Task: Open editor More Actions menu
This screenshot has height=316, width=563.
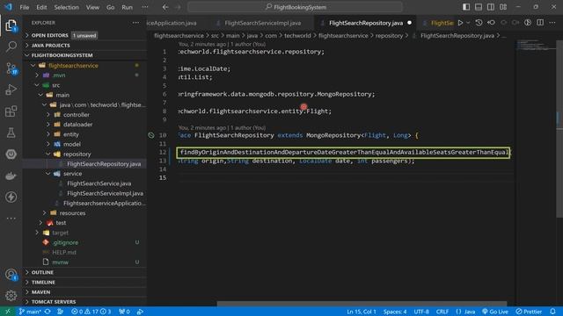Action: (552, 23)
